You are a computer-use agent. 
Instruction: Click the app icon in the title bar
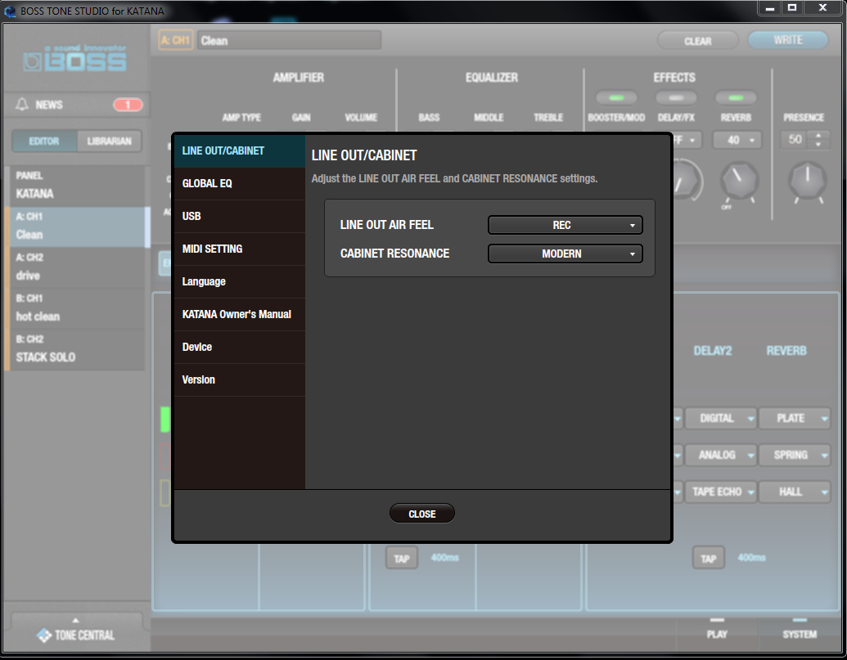click(10, 11)
